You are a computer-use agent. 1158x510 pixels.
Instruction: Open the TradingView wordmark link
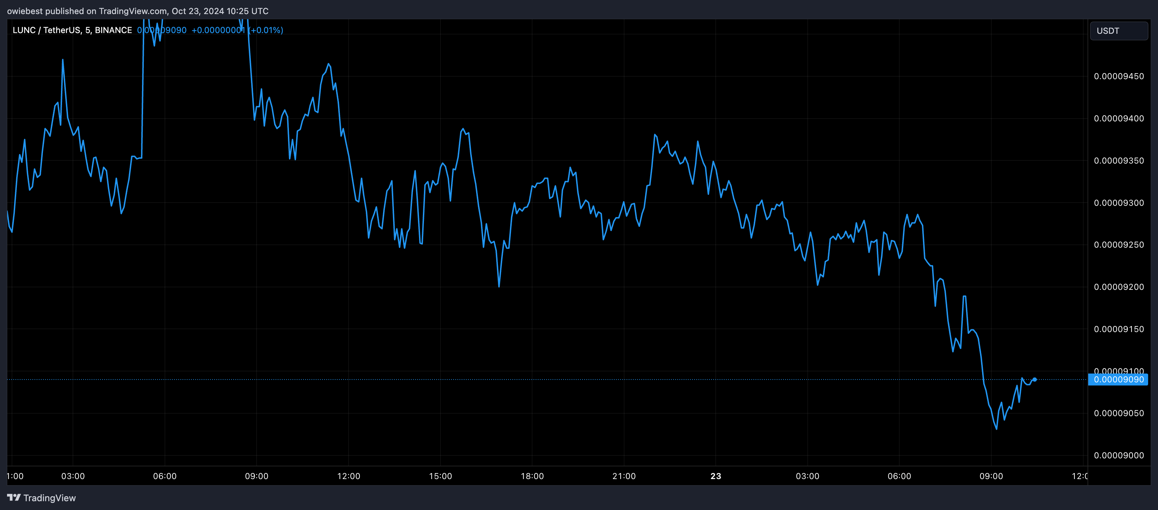coord(49,498)
